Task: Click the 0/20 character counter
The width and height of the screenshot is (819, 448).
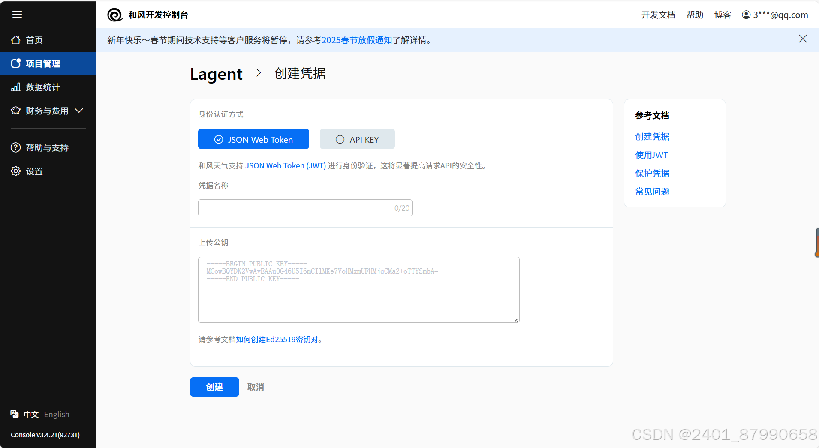Action: click(402, 208)
